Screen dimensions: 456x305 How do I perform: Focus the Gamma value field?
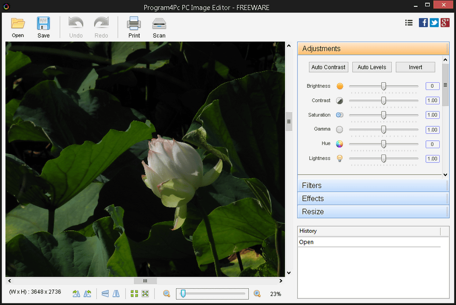432,130
